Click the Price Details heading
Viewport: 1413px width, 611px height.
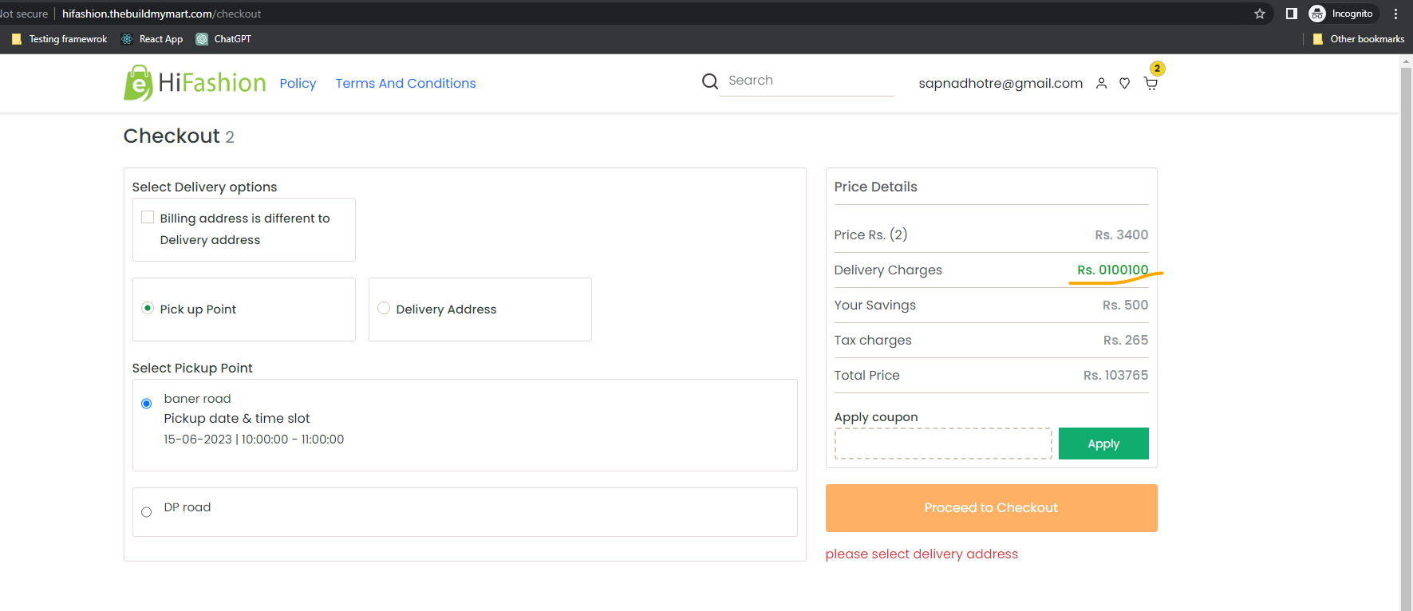875,187
